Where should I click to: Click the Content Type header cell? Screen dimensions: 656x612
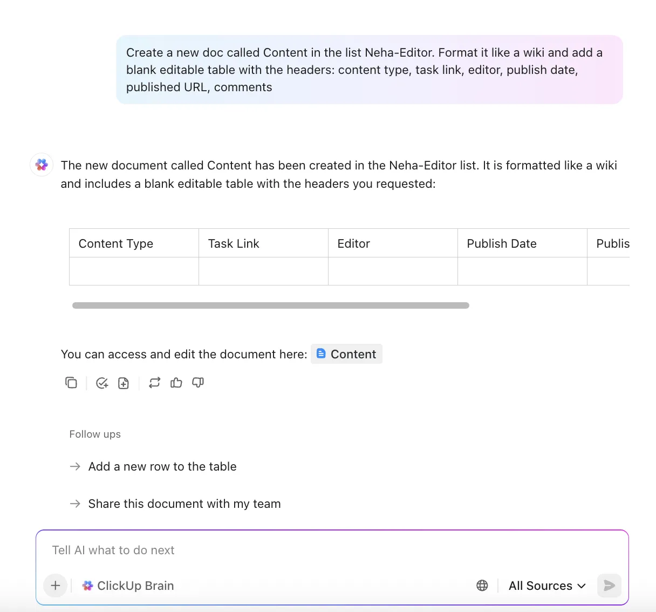(134, 243)
